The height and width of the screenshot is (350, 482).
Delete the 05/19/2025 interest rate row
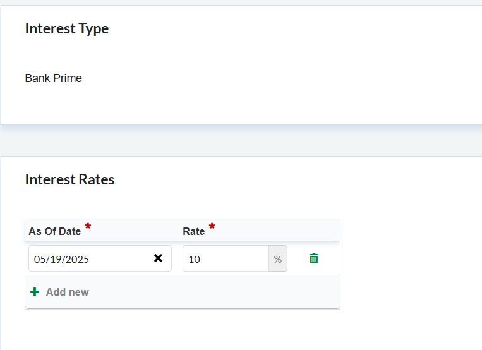click(313, 258)
